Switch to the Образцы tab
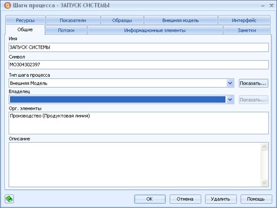The height and width of the screenshot is (208, 277). click(122, 20)
